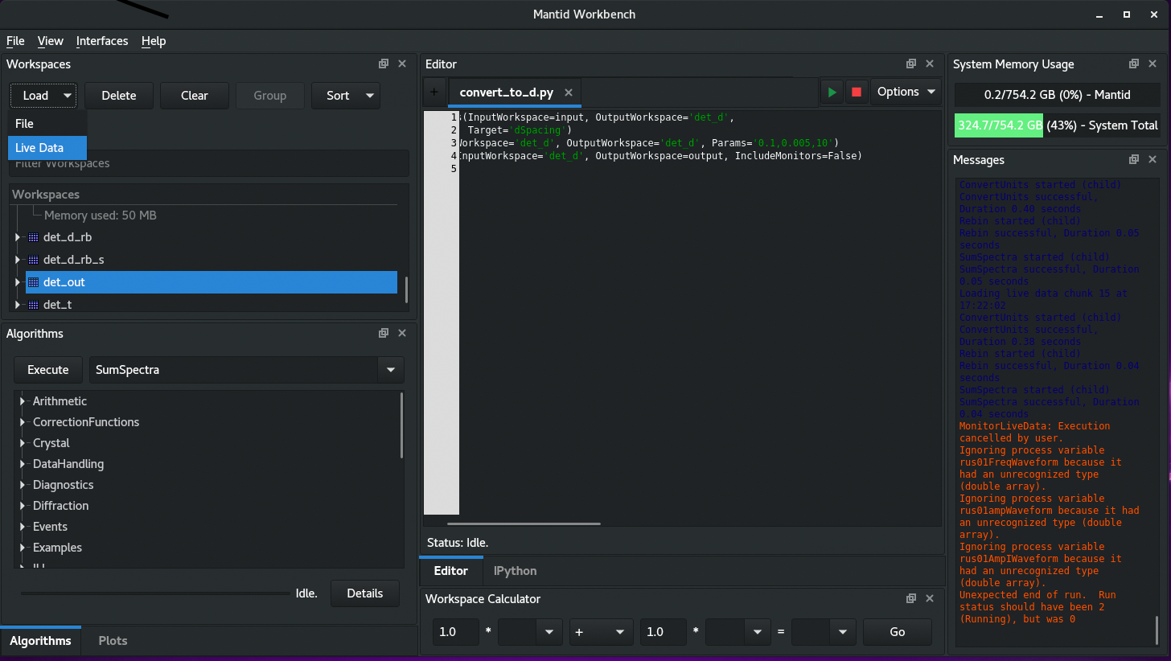1171x661 pixels.
Task: Add new editor tab with plus icon
Action: click(434, 92)
